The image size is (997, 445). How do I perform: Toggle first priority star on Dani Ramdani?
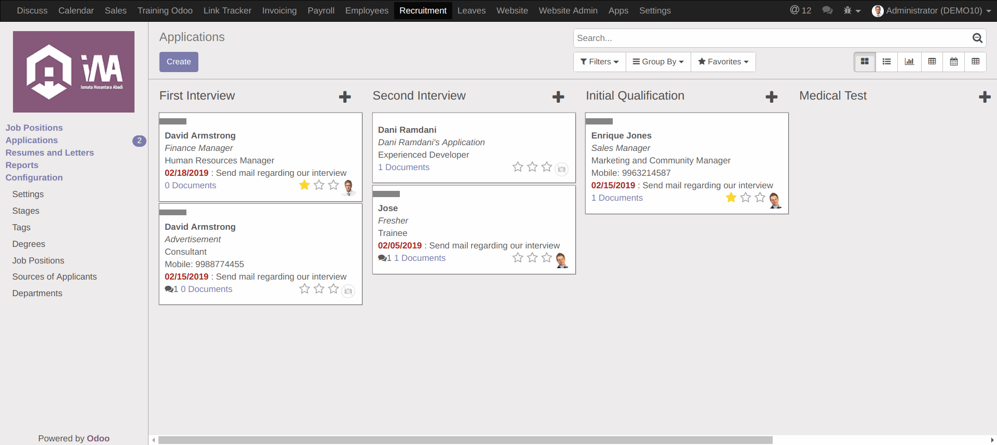(517, 167)
